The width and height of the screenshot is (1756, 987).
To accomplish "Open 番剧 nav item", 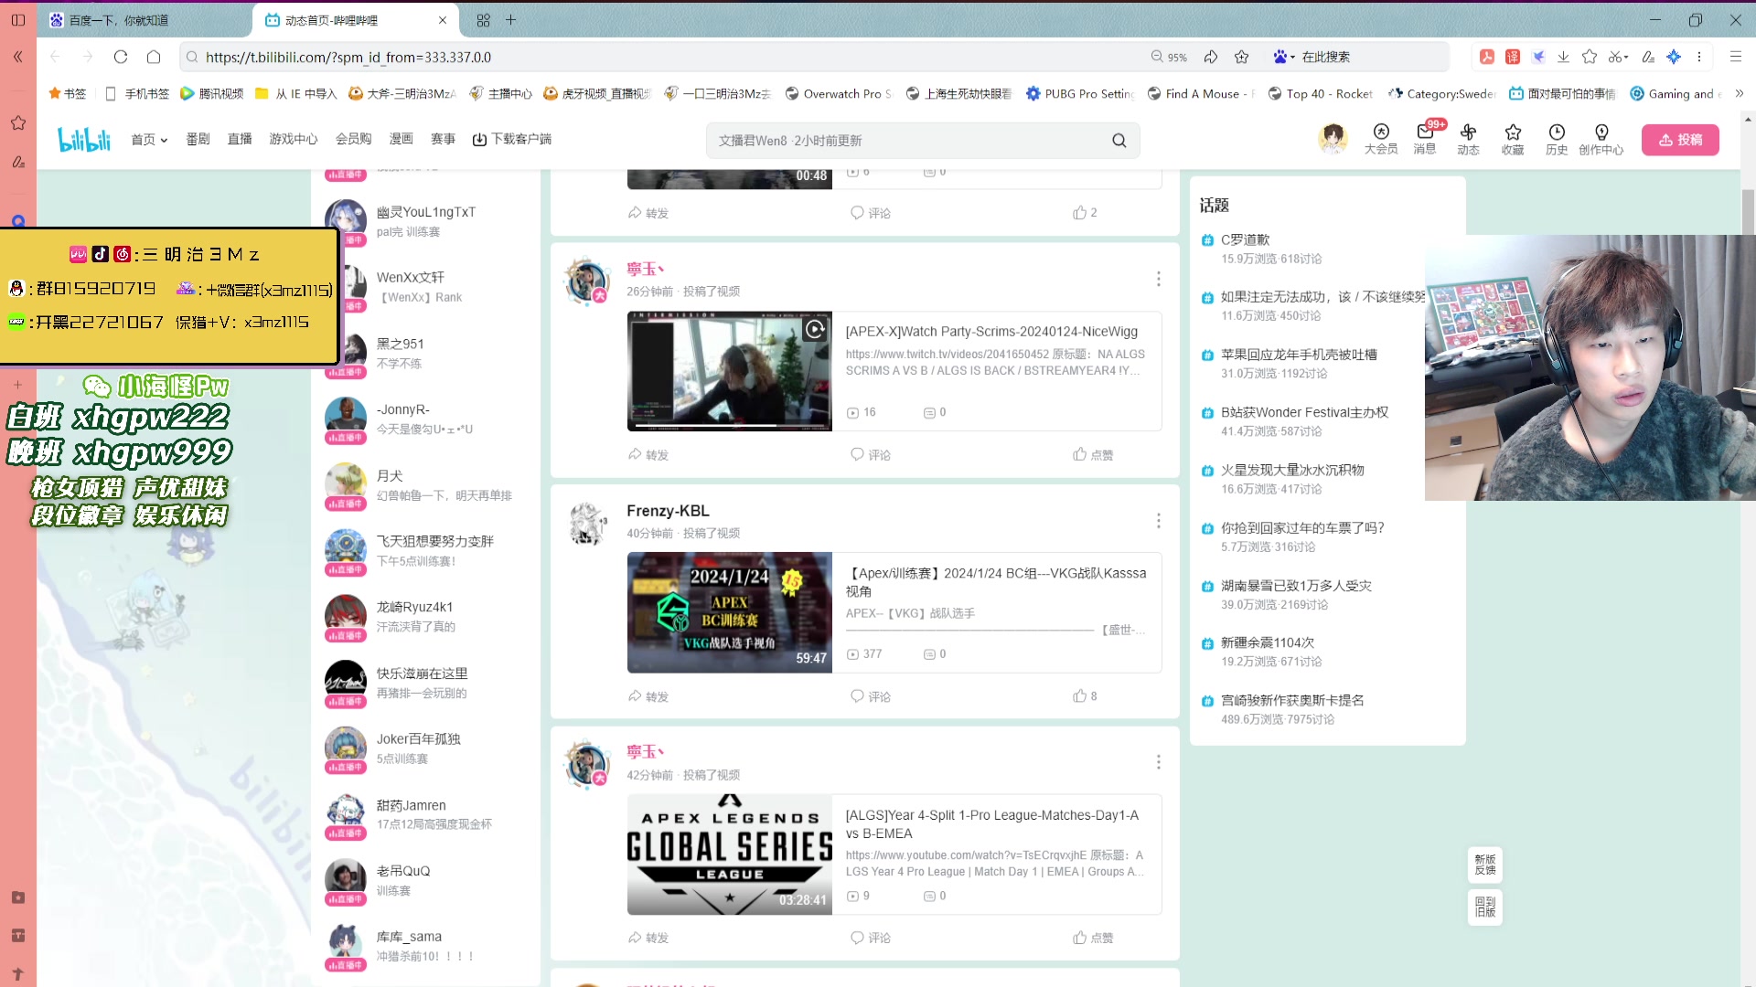I will click(x=198, y=139).
